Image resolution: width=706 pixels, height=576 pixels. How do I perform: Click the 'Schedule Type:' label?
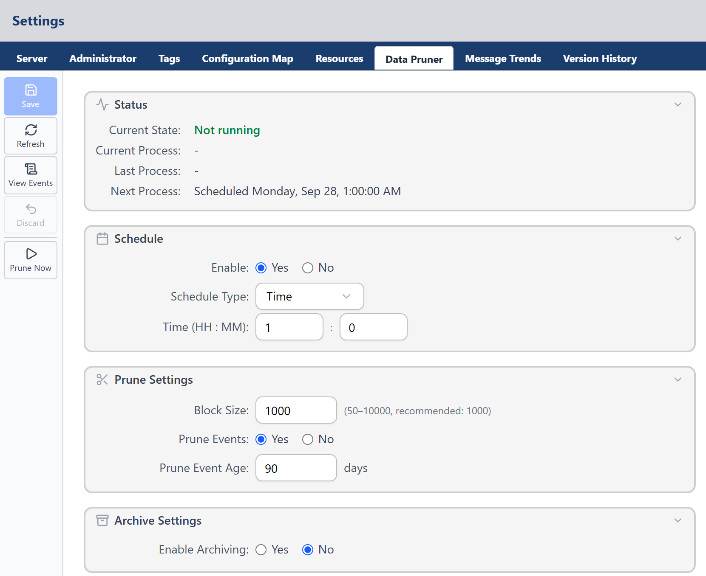(x=210, y=296)
